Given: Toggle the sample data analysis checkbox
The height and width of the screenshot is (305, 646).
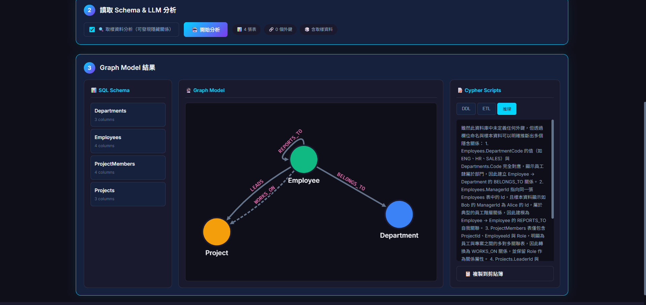Looking at the screenshot, I should click(92, 30).
